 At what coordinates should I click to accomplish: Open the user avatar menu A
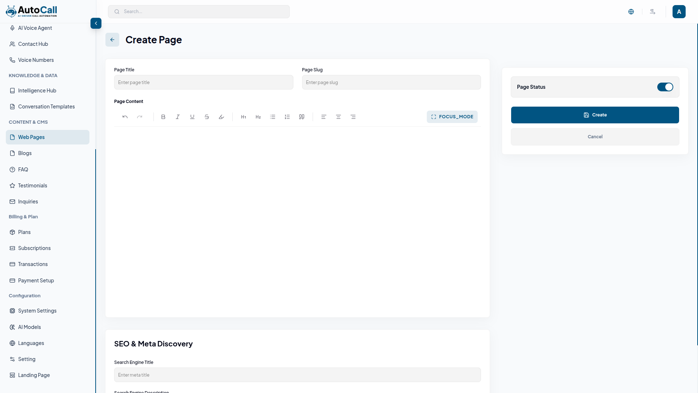coord(679,12)
